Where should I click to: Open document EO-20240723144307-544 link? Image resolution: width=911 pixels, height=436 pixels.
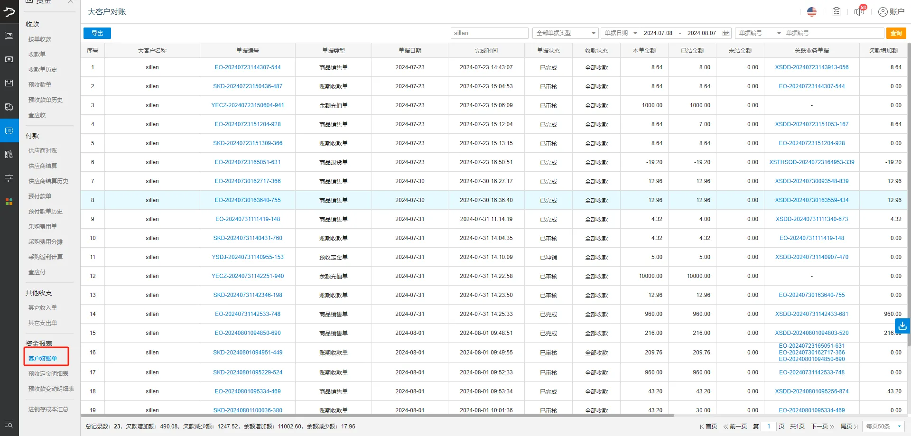[x=249, y=67]
